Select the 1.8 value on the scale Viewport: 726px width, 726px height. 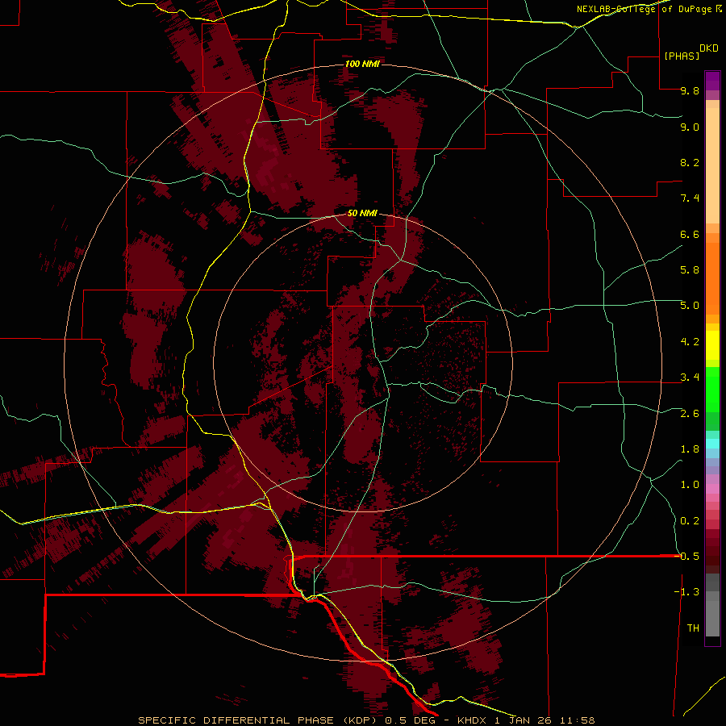point(690,449)
